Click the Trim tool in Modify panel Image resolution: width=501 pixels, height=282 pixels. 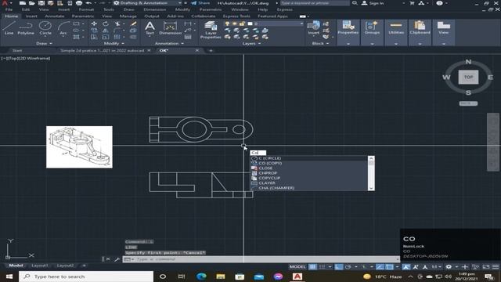[x=117, y=23]
